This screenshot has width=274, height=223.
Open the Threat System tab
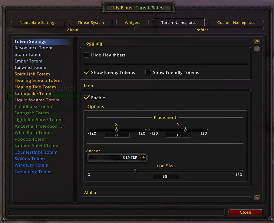coord(91,23)
